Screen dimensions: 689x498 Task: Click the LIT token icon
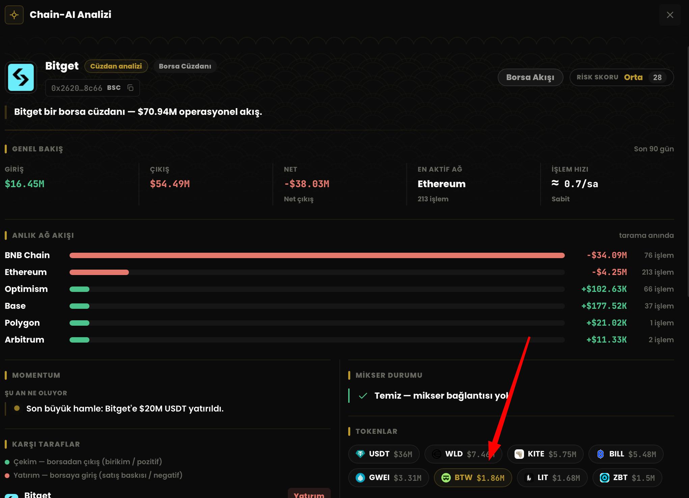tap(529, 478)
